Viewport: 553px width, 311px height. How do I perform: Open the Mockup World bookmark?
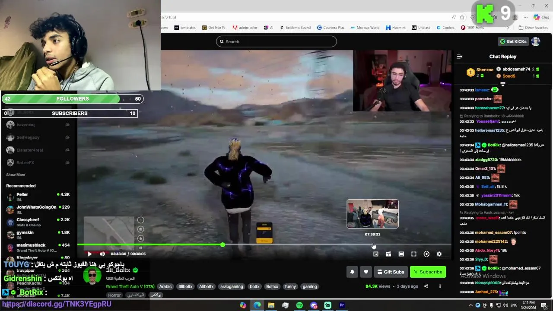click(365, 28)
